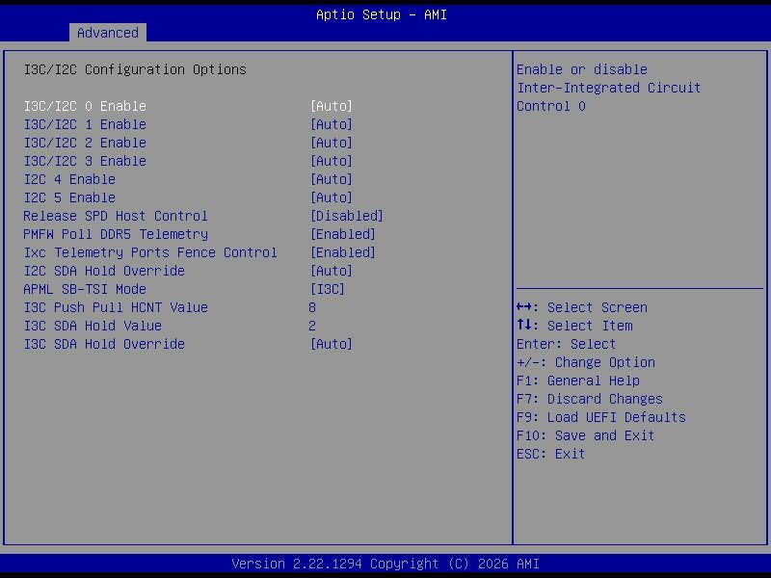Click the F7: Discard Changes hint
Viewport: 771px width, 578px height.
(590, 399)
